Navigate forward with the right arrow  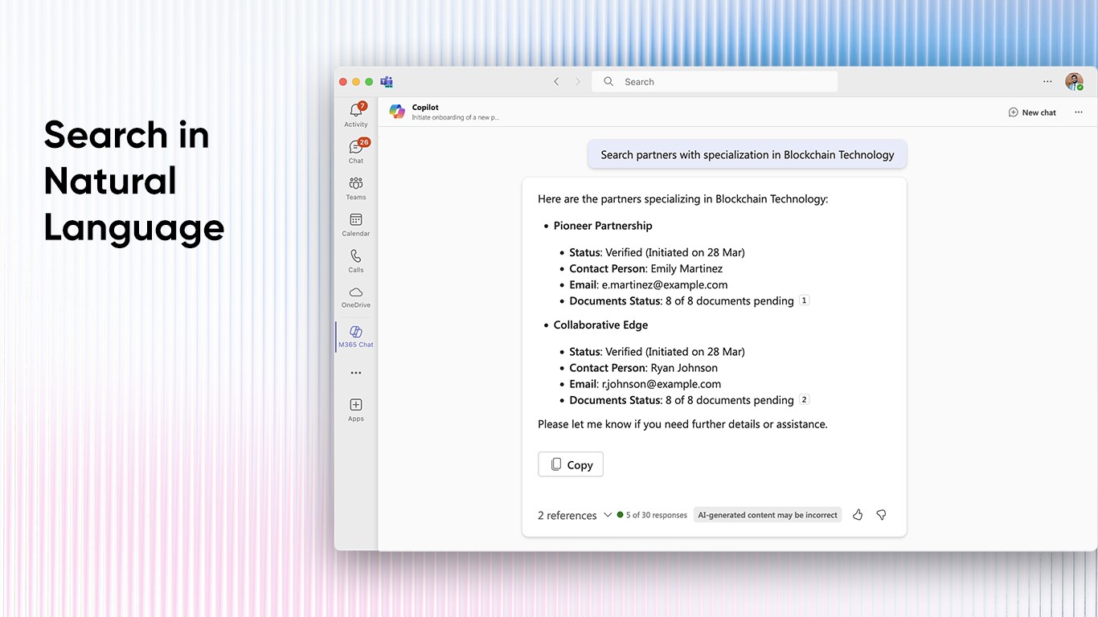pyautogui.click(x=577, y=82)
